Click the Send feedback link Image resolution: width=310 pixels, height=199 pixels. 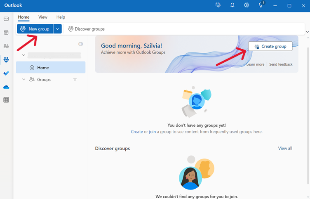(281, 64)
